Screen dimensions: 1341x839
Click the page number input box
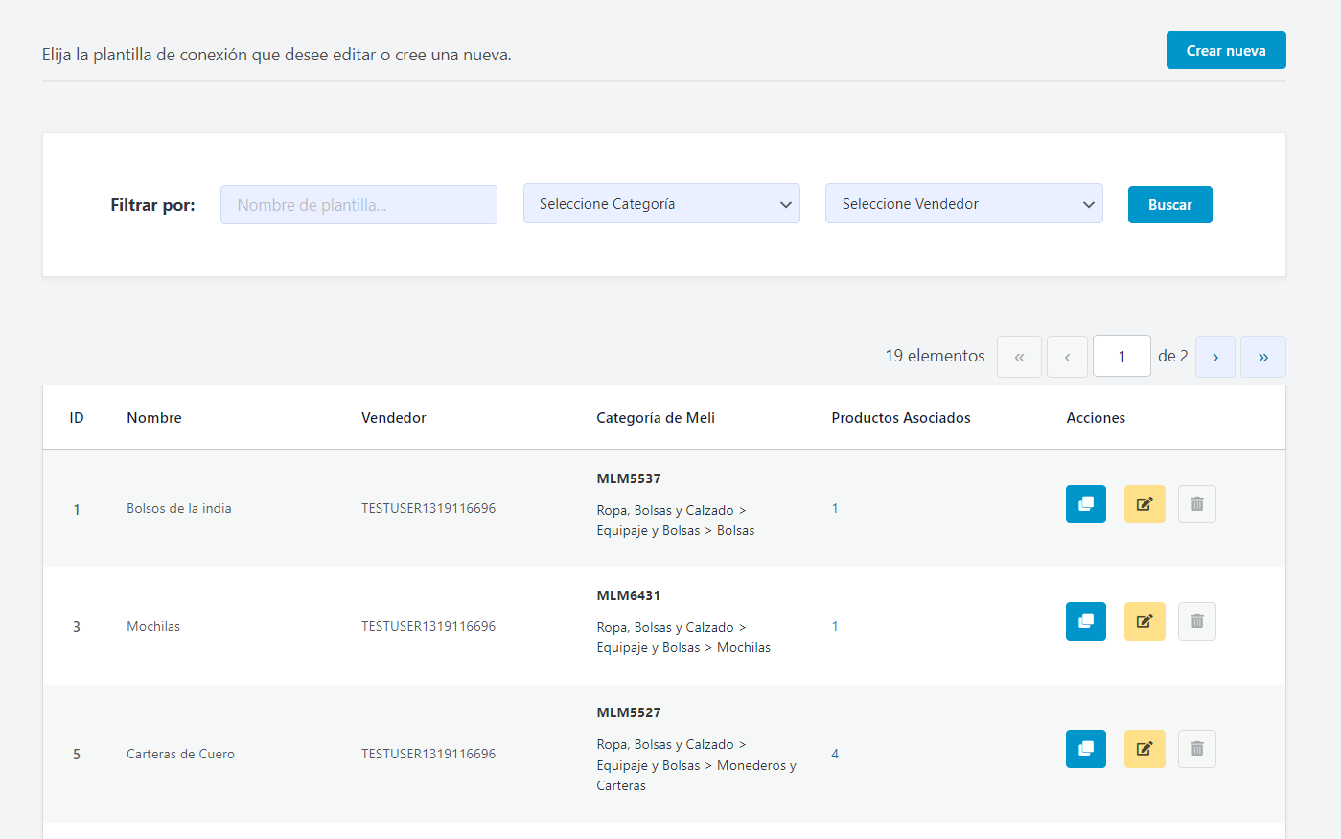(1121, 357)
